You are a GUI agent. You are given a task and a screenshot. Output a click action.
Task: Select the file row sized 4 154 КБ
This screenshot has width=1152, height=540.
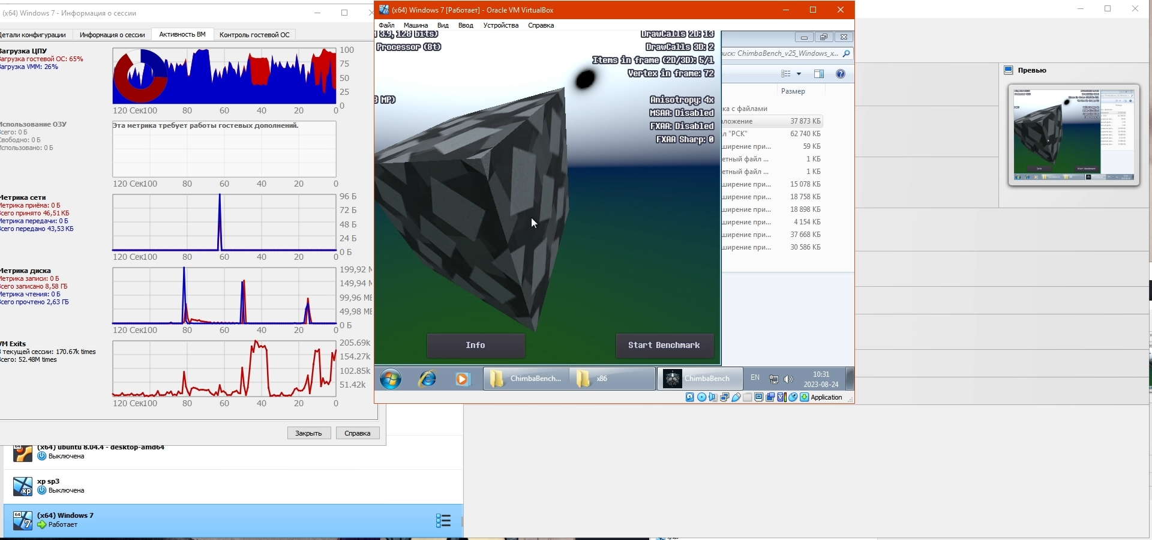point(772,222)
